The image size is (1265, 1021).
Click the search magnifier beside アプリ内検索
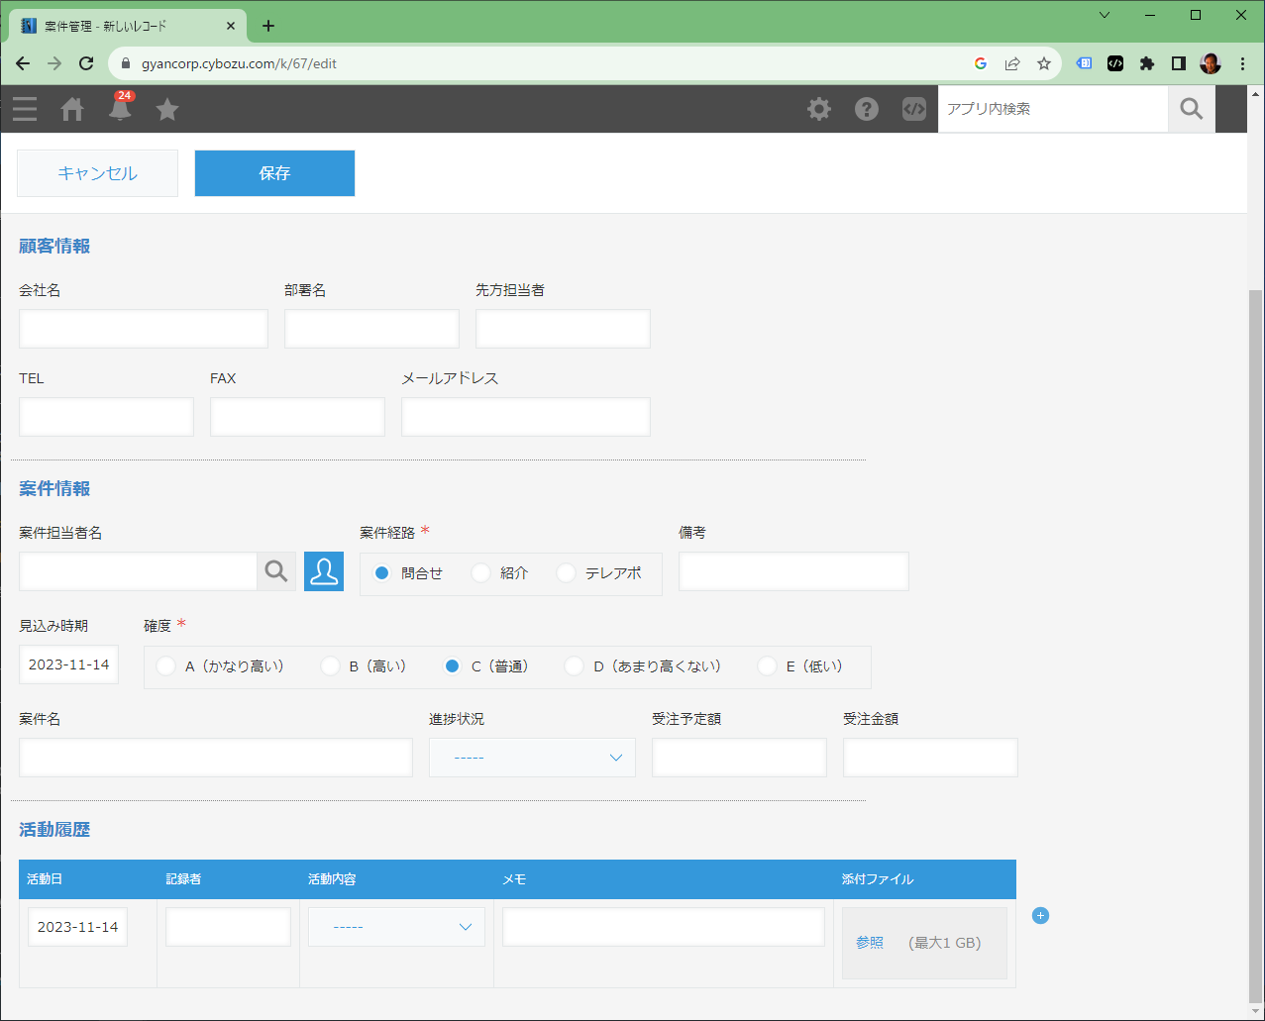[1192, 109]
